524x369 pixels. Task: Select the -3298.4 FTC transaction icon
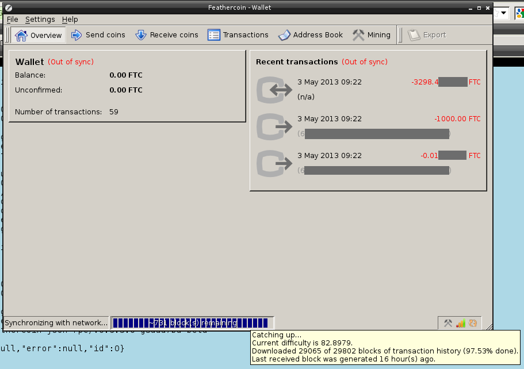coord(274,90)
